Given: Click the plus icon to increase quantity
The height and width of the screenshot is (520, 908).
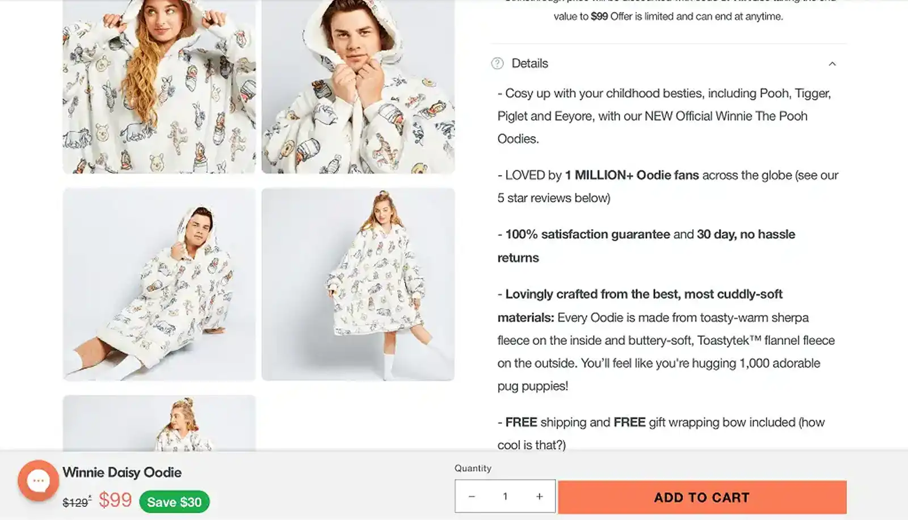Looking at the screenshot, I should pyautogui.click(x=538, y=496).
